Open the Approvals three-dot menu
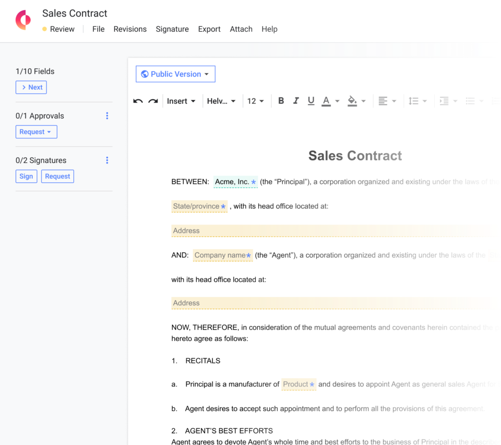The image size is (501, 445). click(107, 116)
